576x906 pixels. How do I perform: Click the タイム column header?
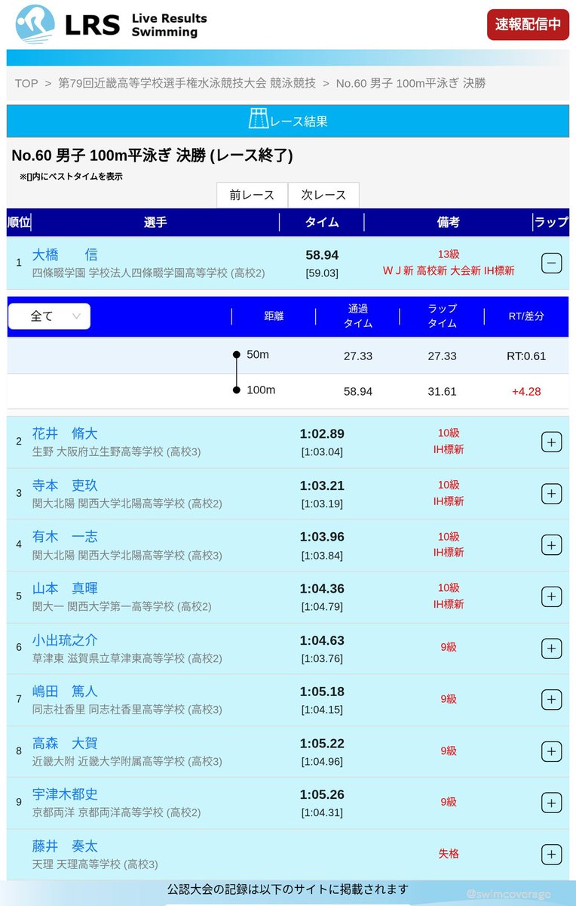(x=322, y=222)
